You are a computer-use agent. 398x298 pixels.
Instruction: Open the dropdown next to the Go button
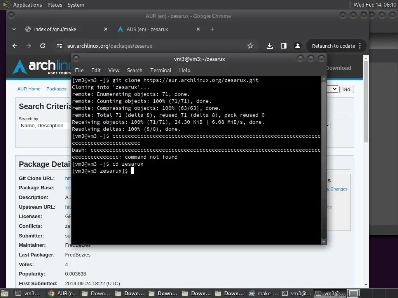pyautogui.click(x=332, y=89)
